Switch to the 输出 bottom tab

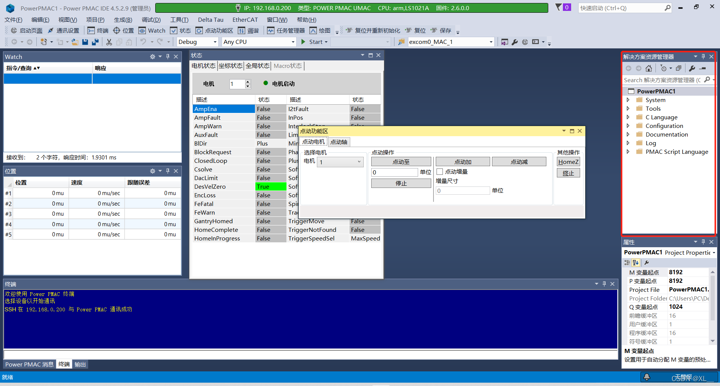80,364
